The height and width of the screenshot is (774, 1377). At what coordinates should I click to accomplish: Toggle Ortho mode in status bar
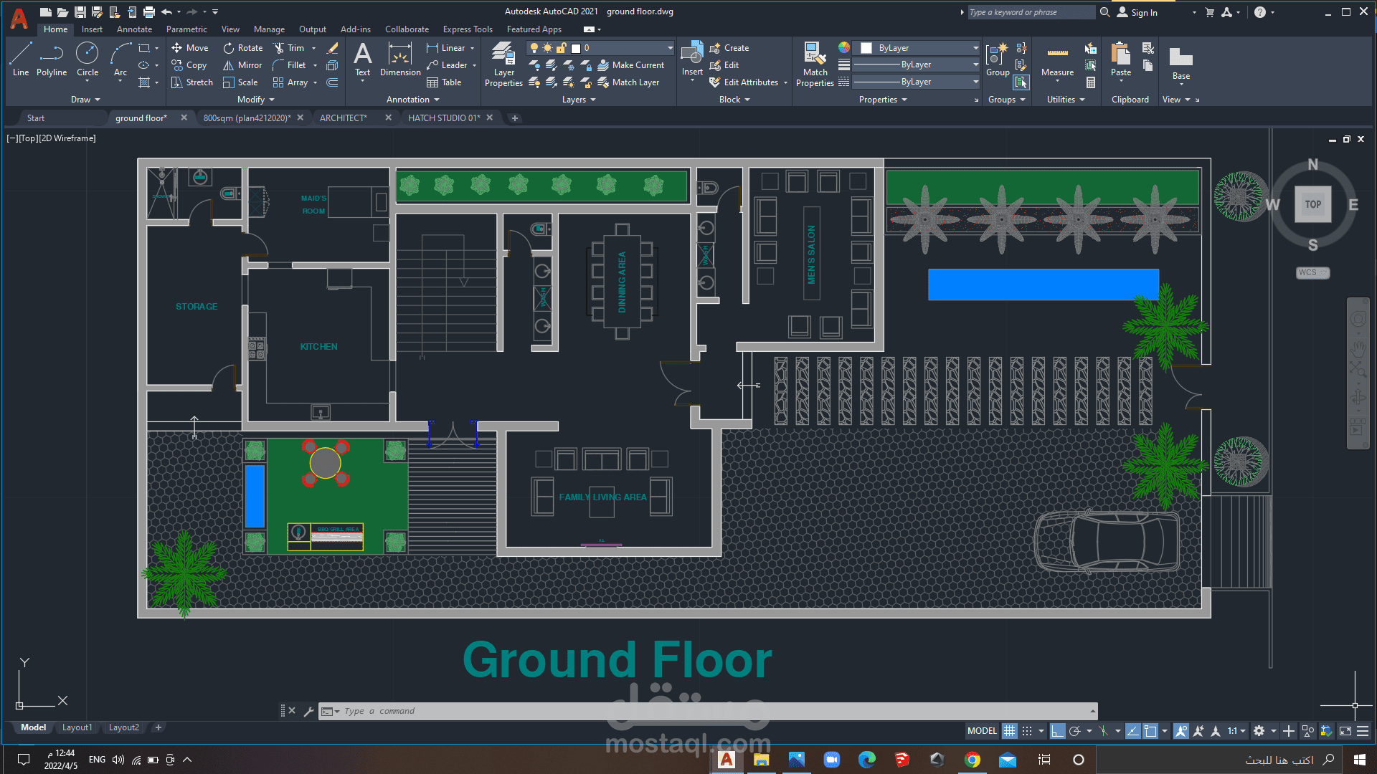1057,731
